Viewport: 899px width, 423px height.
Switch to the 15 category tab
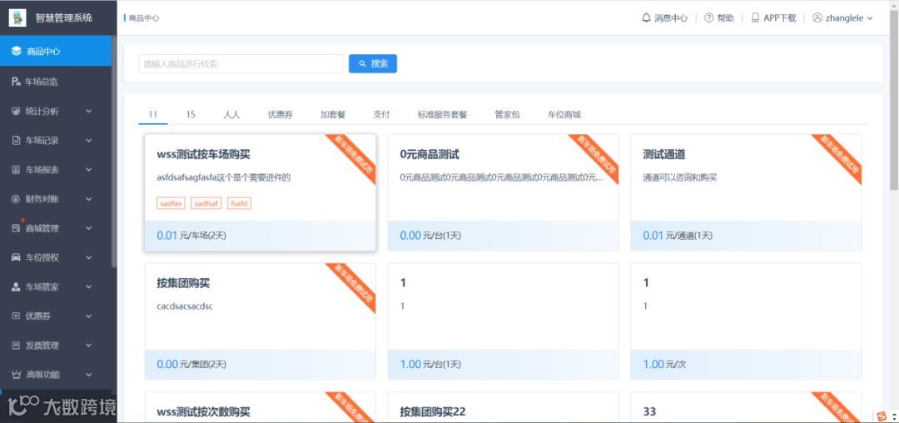tap(191, 115)
